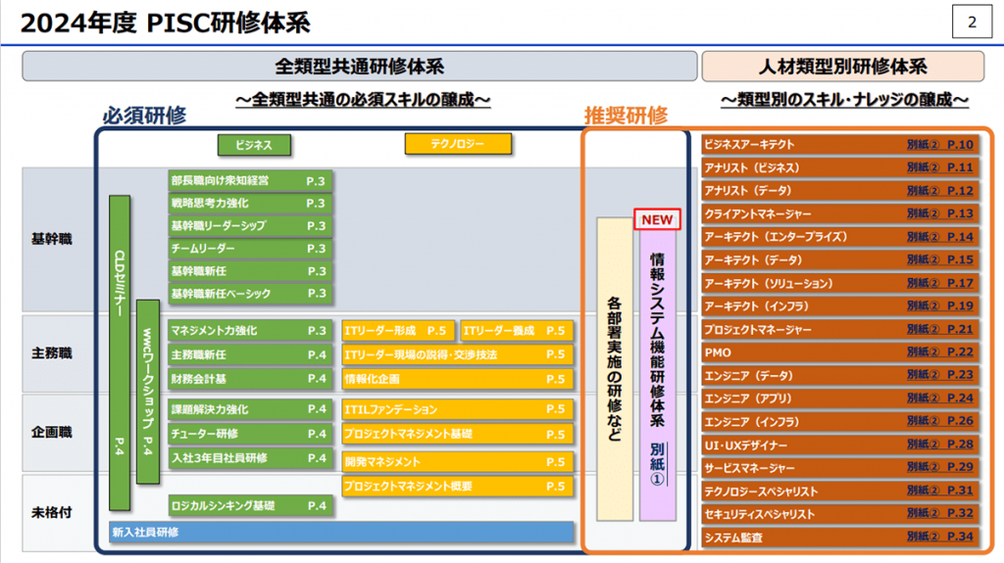Click プロジェクトマネジメント基礎 P.5 box

(457, 434)
